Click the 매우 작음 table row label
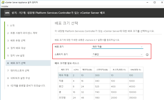The width and height of the screenshot is (164, 100). [x=64, y=75]
